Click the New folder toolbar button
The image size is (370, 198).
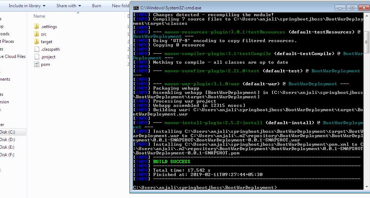point(120,6)
